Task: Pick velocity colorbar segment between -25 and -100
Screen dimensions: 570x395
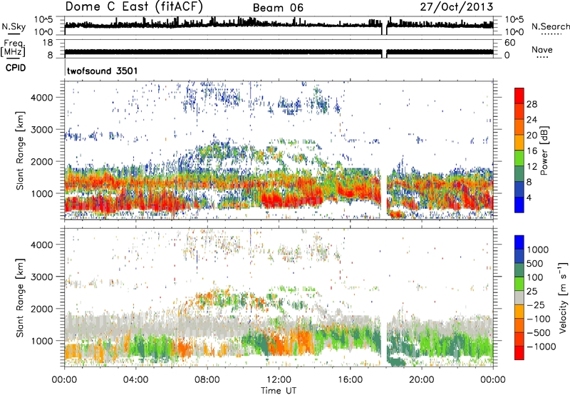Action: 519,312
